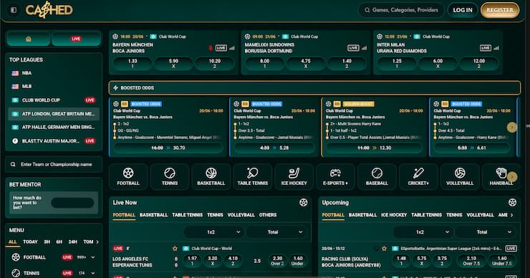Open stats icon for the Inter Milan match
This screenshot has height=278, width=530.
point(496,48)
